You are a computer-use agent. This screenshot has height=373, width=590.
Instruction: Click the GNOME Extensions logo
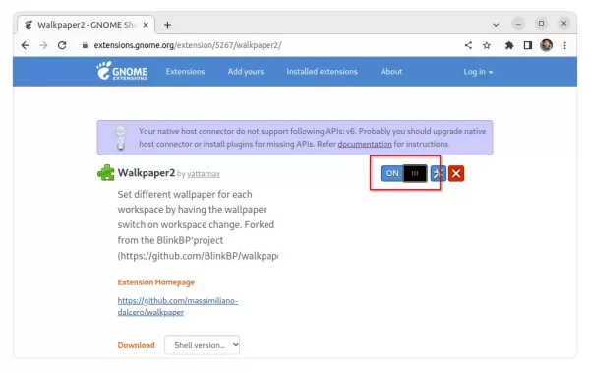point(122,71)
